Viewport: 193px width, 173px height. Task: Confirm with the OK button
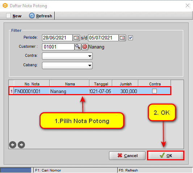tap(165, 156)
